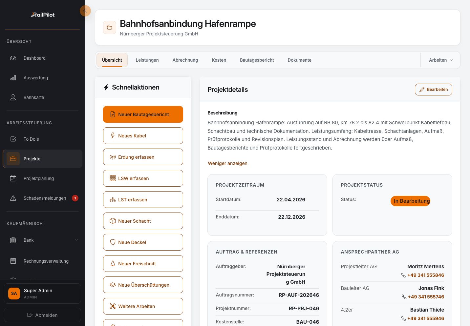
Task: Click Neue Deckel button
Action: 143,242
